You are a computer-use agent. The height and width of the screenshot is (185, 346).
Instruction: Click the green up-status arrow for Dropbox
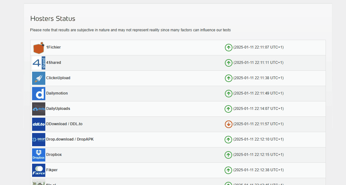[228, 155]
